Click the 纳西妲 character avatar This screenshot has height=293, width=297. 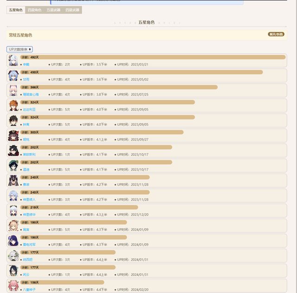pos(13,256)
